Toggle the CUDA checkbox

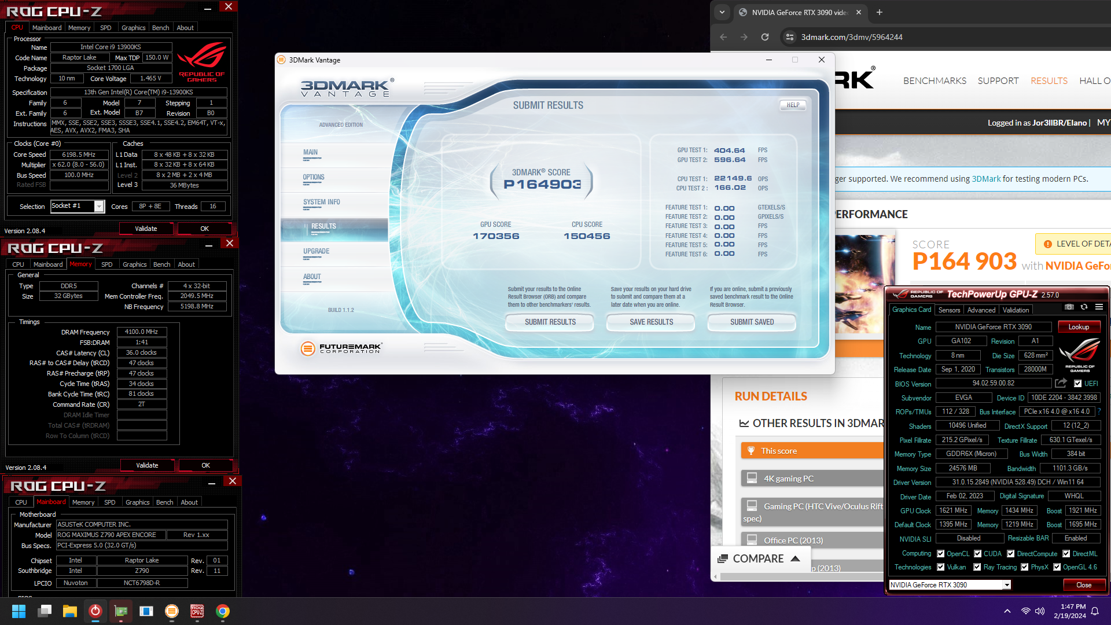point(978,553)
